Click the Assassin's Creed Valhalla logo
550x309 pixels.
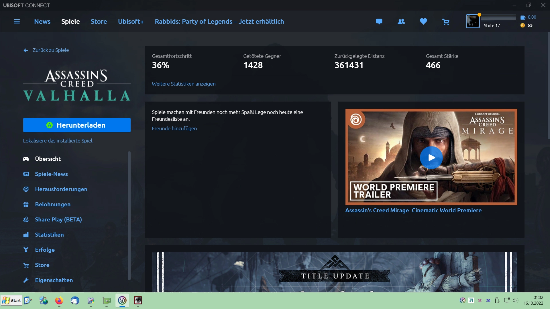coord(77,85)
